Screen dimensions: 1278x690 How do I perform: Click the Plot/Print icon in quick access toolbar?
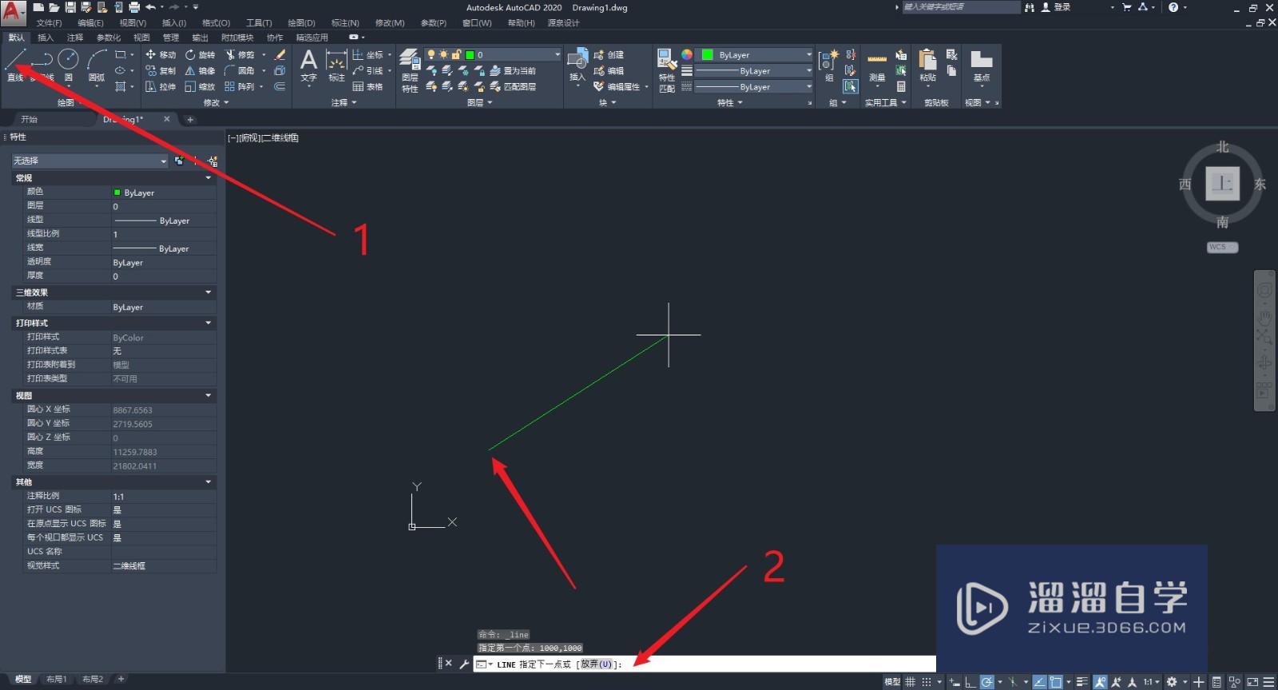(x=134, y=7)
